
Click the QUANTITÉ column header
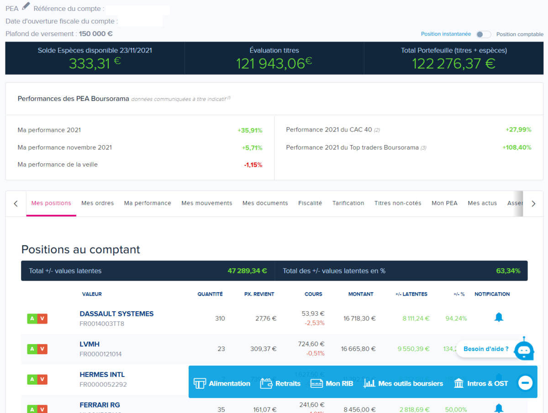pyautogui.click(x=210, y=294)
